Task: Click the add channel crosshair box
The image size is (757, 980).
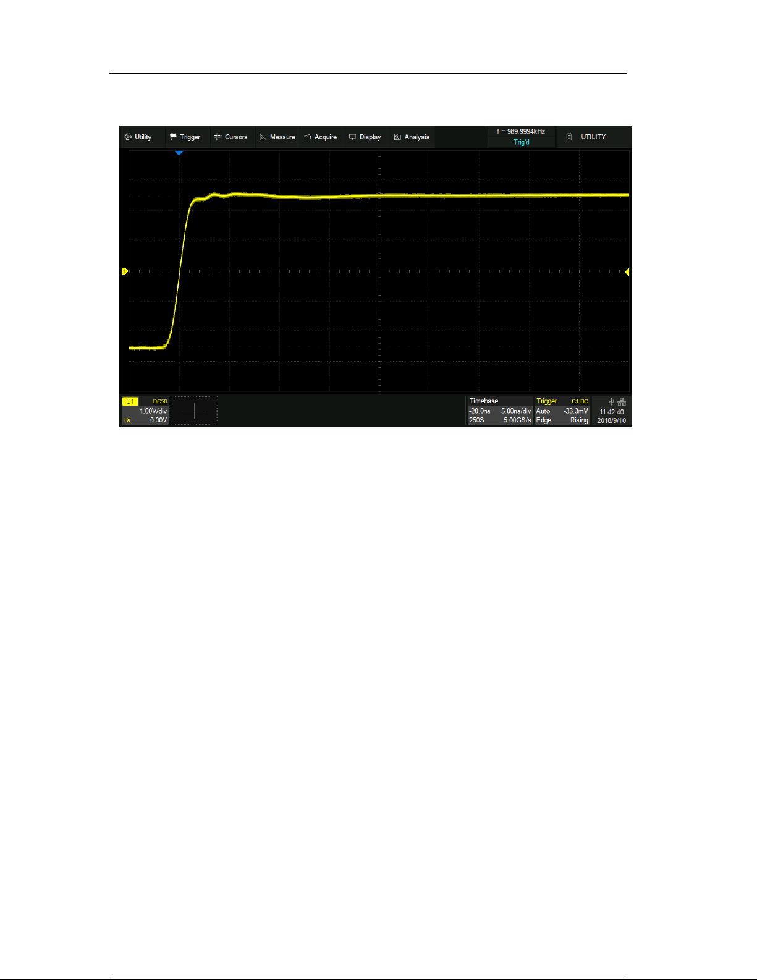Action: pyautogui.click(x=194, y=411)
